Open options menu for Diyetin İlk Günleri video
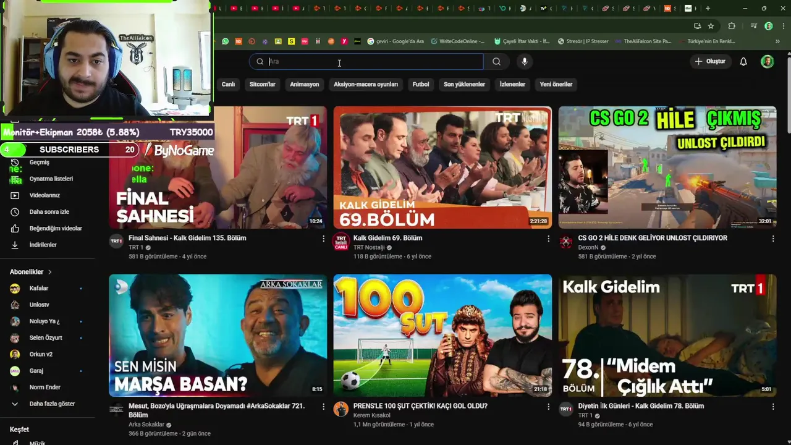 tap(772, 407)
